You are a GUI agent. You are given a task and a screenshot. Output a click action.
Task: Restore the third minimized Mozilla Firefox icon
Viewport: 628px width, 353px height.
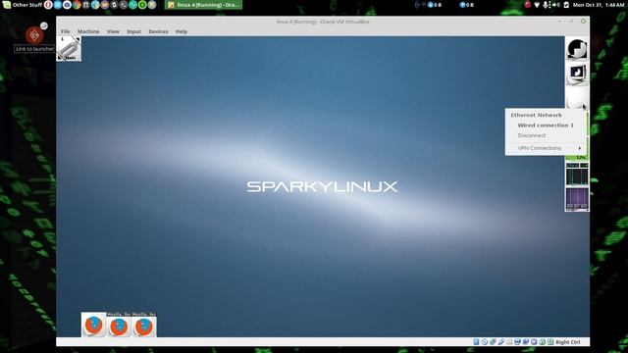[x=144, y=325]
